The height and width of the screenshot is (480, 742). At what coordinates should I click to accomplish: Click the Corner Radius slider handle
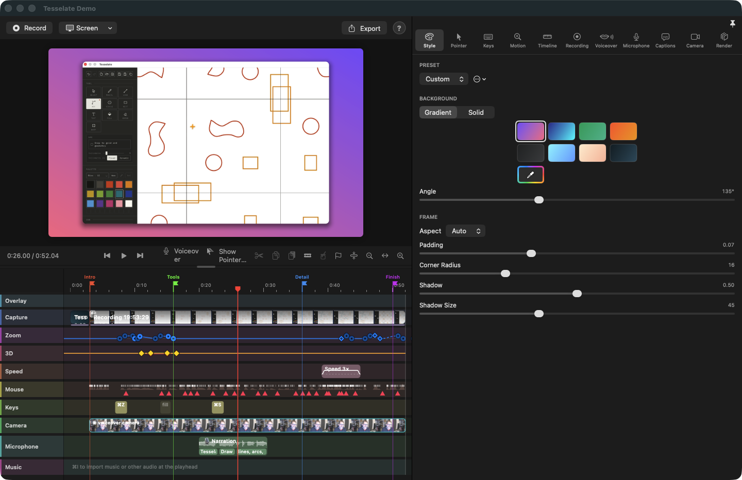[x=505, y=273]
